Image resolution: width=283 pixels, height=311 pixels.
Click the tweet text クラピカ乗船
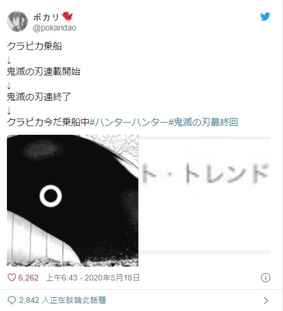(35, 46)
